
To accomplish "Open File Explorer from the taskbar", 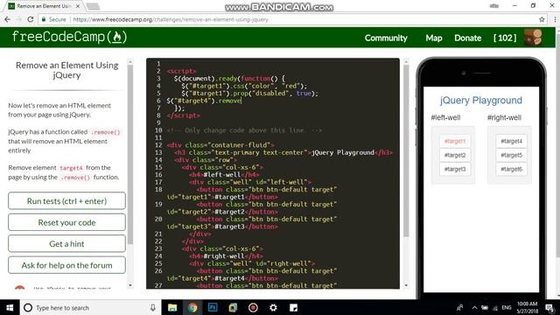I will 172,307.
